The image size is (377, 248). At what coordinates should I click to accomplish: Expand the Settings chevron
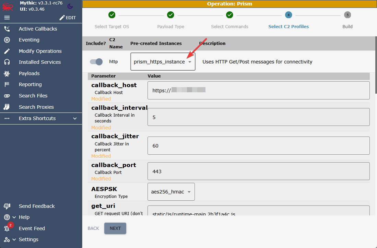[14, 239]
